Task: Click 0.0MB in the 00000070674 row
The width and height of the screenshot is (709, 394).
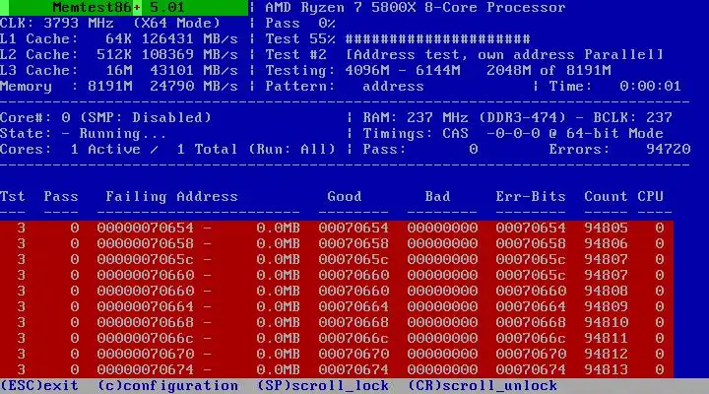Action: (278, 370)
